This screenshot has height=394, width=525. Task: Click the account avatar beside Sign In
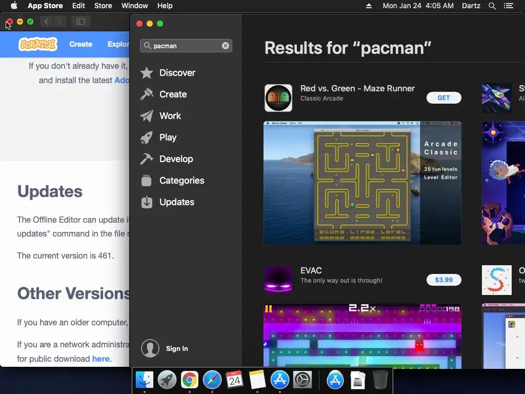150,348
